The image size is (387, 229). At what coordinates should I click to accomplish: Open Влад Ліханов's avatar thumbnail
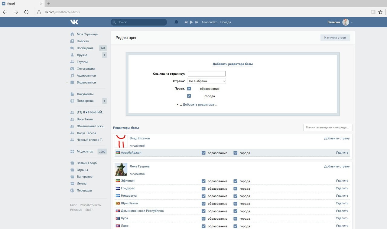coord(121,141)
